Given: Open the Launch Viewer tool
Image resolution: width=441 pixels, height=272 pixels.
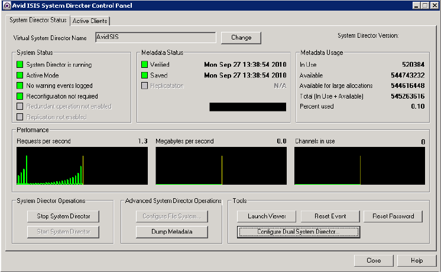Looking at the screenshot, I should 267,216.
